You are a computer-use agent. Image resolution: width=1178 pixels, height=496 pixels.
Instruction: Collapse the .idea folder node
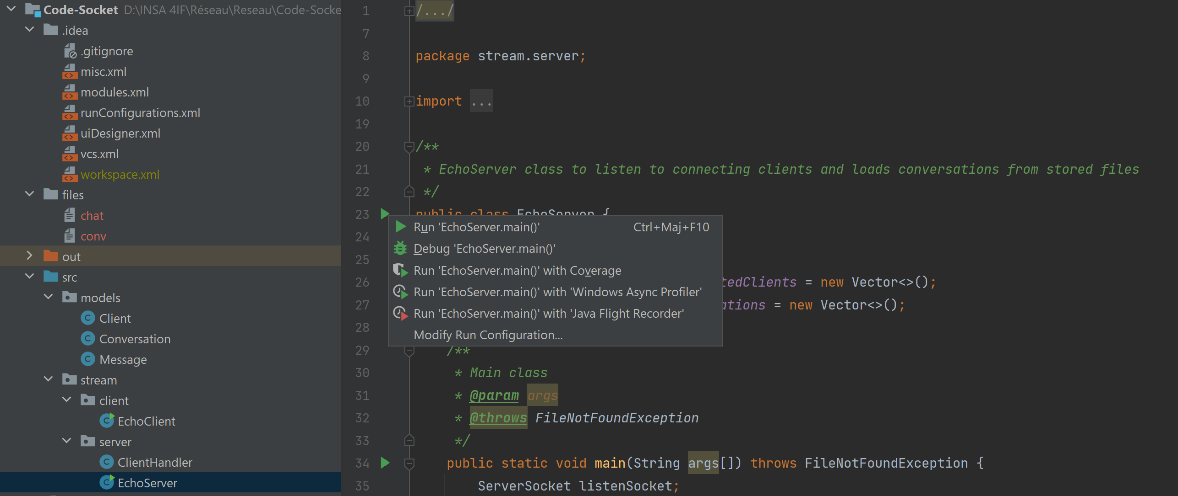pos(29,30)
